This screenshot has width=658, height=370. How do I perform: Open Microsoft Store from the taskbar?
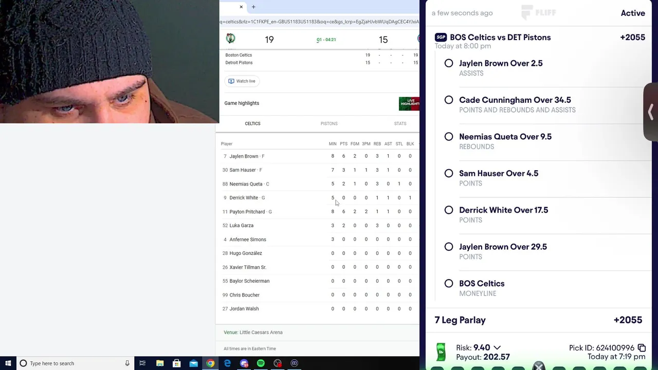coord(177,363)
